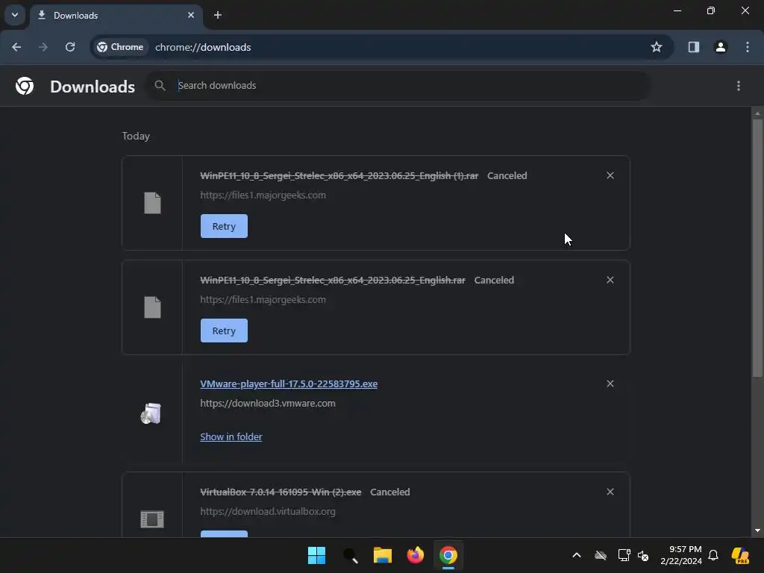Open VMware-player-full-17.5.0-22583795.exe link
Screen dimensions: 764x573
click(x=289, y=384)
